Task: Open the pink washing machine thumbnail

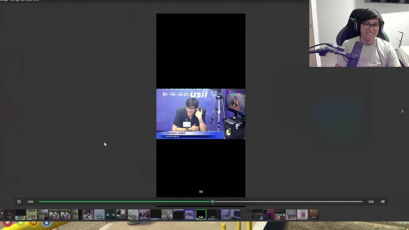Action: point(303,215)
